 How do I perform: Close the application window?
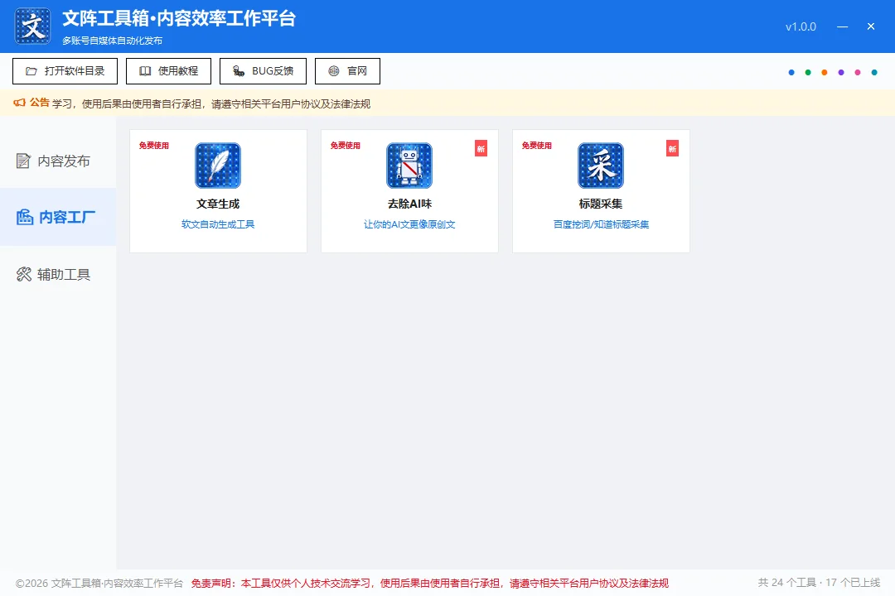[871, 26]
